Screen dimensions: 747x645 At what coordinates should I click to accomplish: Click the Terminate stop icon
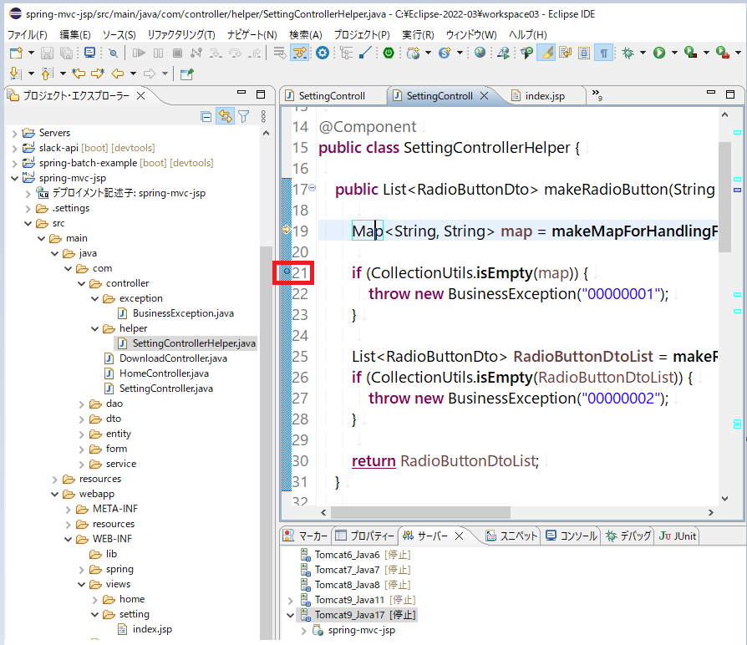click(x=177, y=53)
